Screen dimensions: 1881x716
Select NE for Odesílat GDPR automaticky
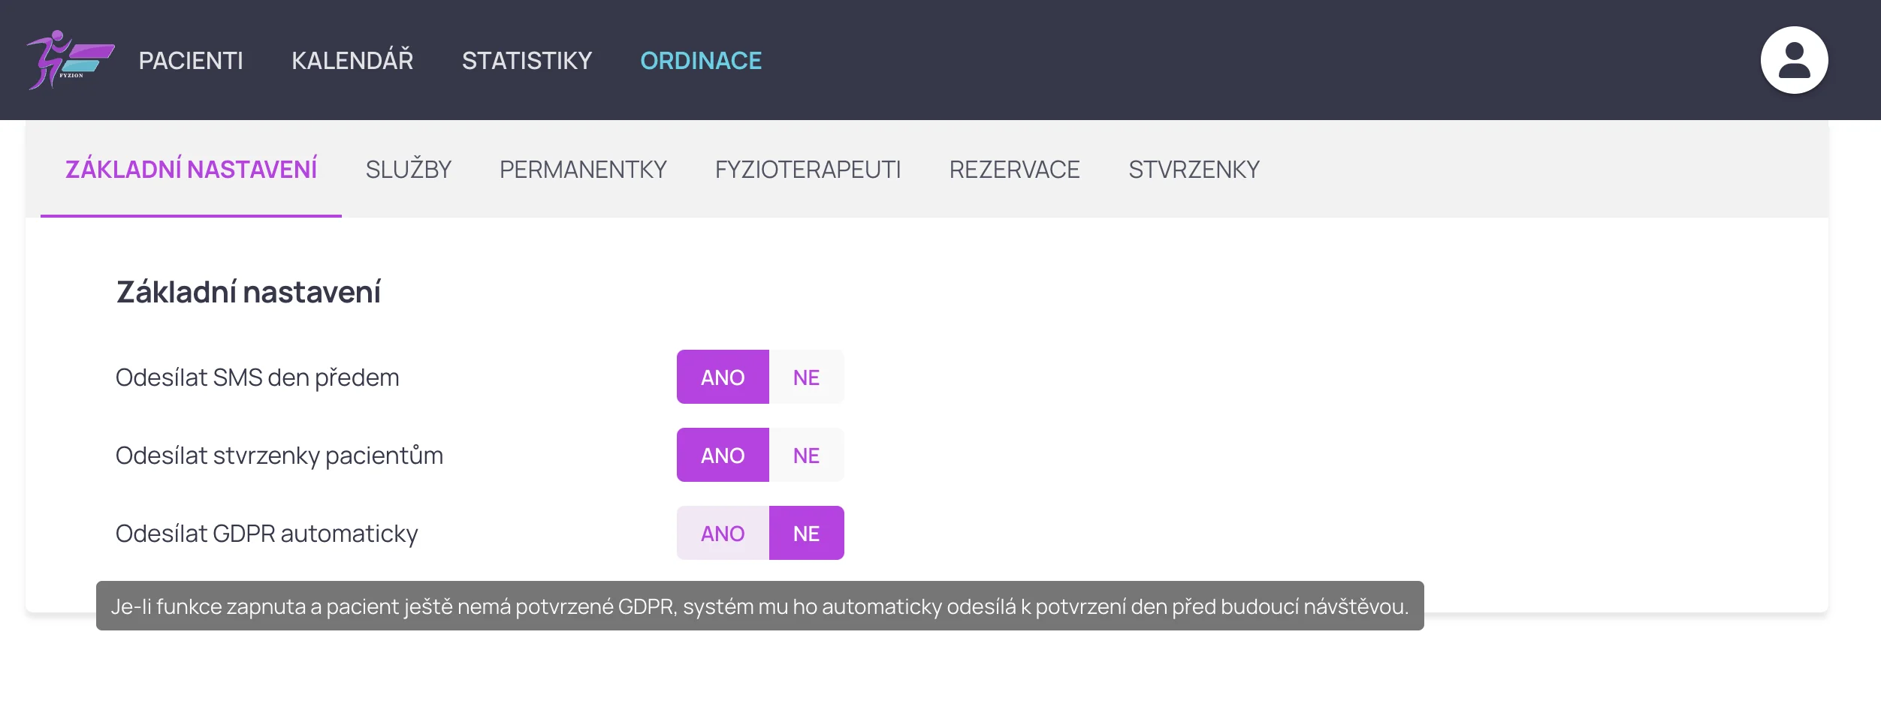pos(806,534)
